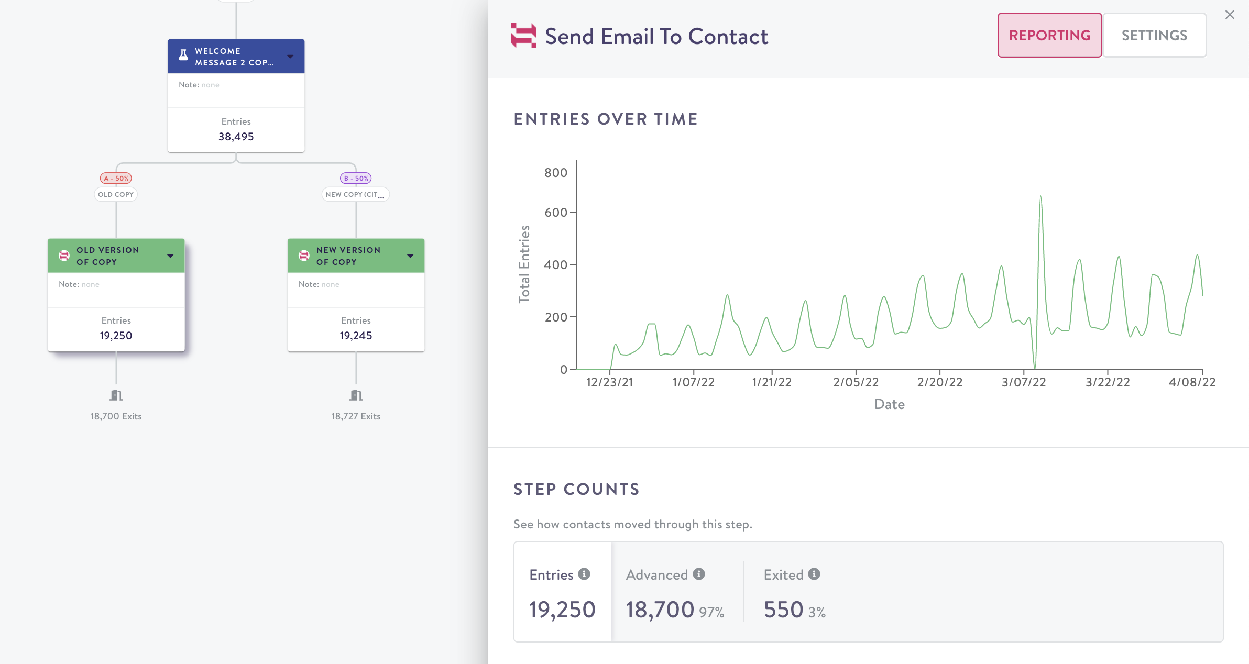The height and width of the screenshot is (664, 1249).
Task: Click the 18,700 Exits label
Action: (x=116, y=416)
